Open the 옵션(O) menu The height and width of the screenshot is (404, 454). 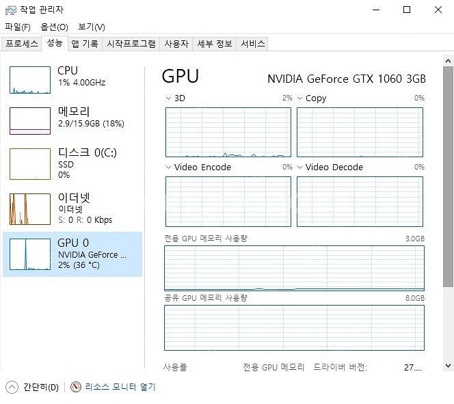pos(54,27)
